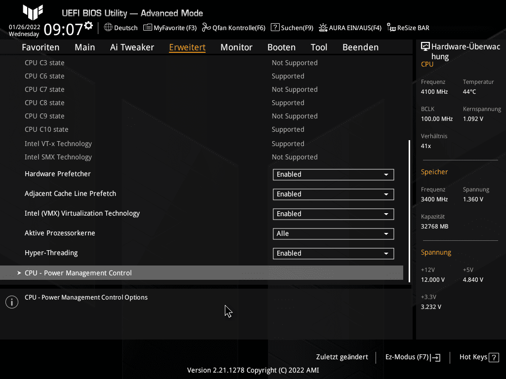
Task: Click the Aktive Prozessorkerne label
Action: point(60,233)
